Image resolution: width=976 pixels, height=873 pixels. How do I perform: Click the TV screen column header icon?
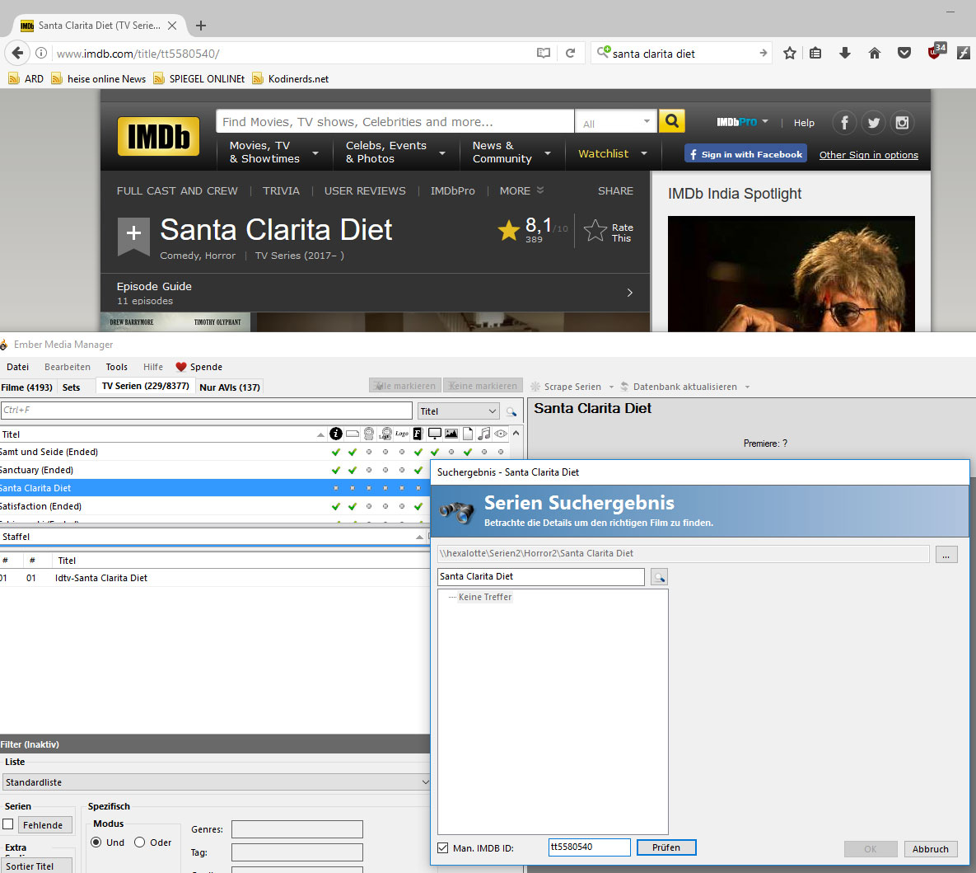[x=435, y=434]
